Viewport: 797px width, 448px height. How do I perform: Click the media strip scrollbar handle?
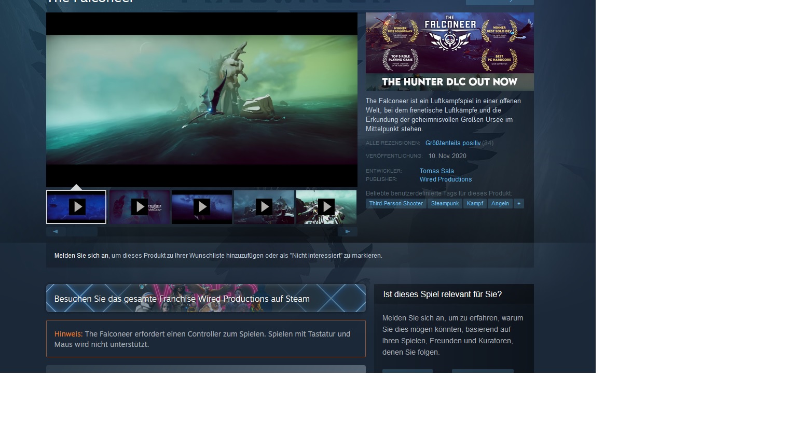tap(81, 232)
